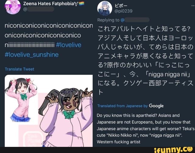Screen dimensions: 195x153
Task: Enlarge the redrawn character in pink sweater
Action: [x=66, y=117]
